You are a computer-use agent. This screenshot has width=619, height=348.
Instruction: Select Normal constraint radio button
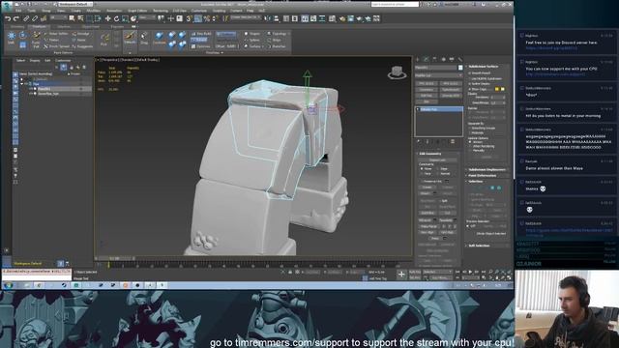pyautogui.click(x=438, y=174)
